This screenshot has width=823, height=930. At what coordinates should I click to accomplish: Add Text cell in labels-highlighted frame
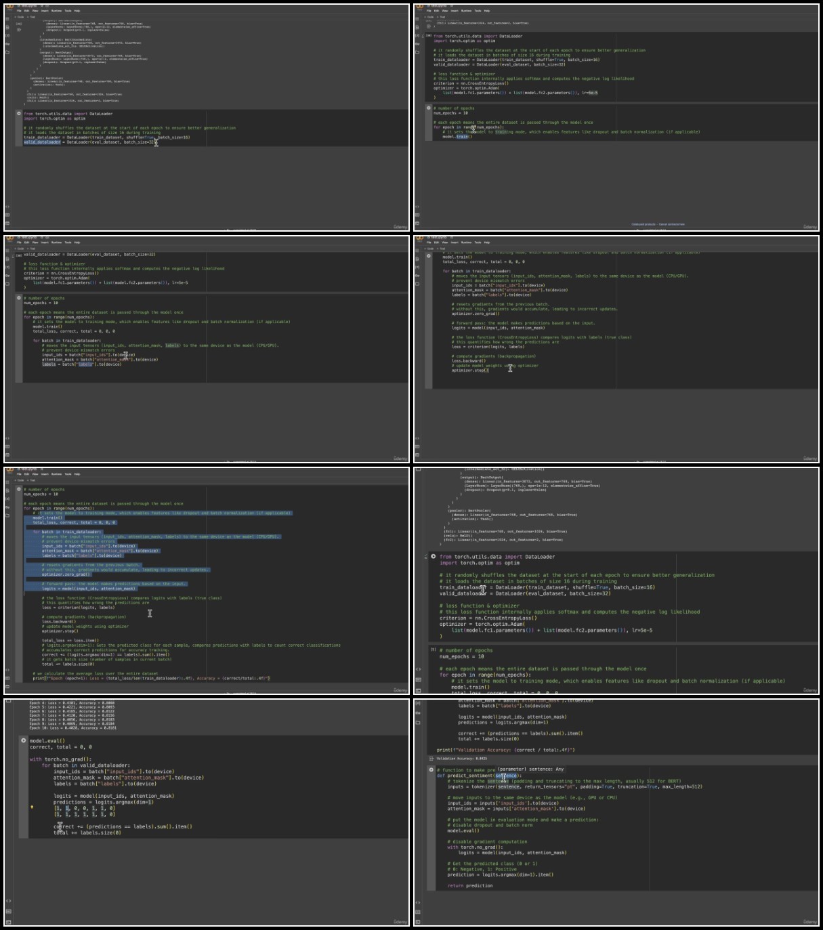click(x=32, y=249)
